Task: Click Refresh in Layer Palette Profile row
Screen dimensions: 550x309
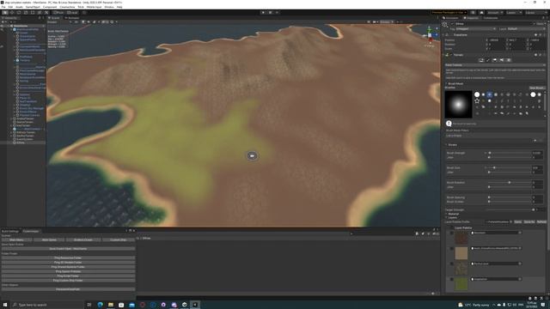Action: tap(541, 221)
